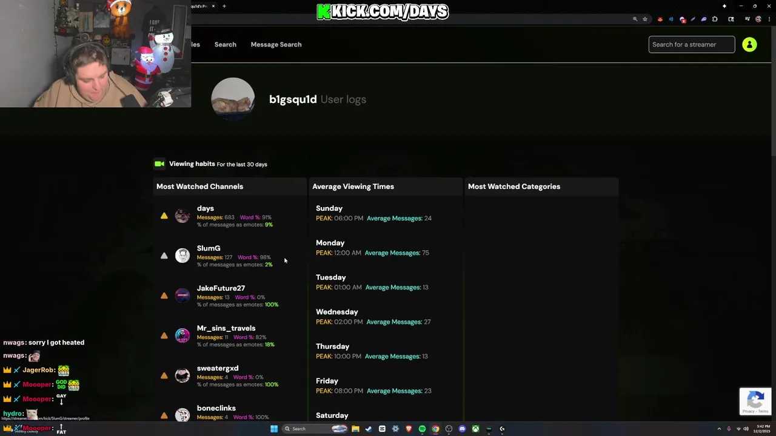776x436 pixels.
Task: Bookmark this page with the star icon
Action: [x=645, y=19]
